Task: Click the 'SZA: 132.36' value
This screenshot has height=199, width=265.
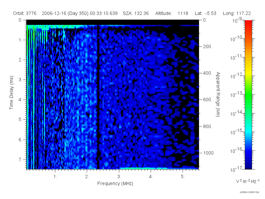Action: (136, 13)
